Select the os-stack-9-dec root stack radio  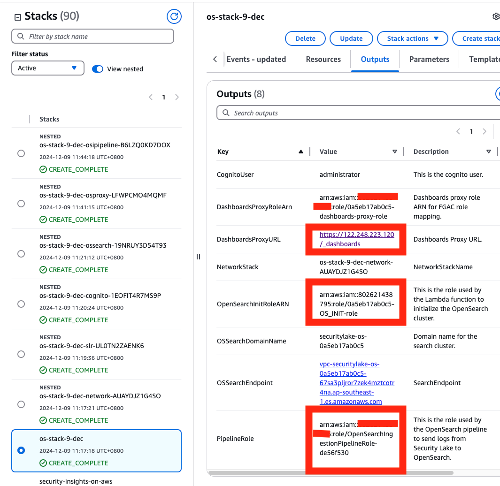point(21,450)
